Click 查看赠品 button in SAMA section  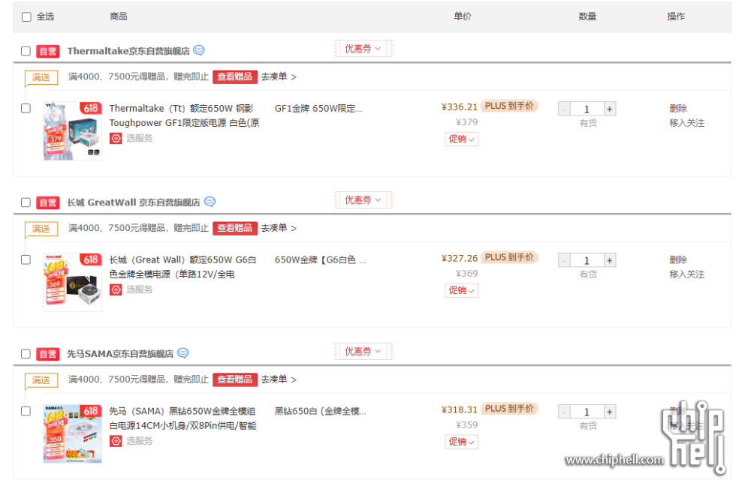(x=234, y=379)
